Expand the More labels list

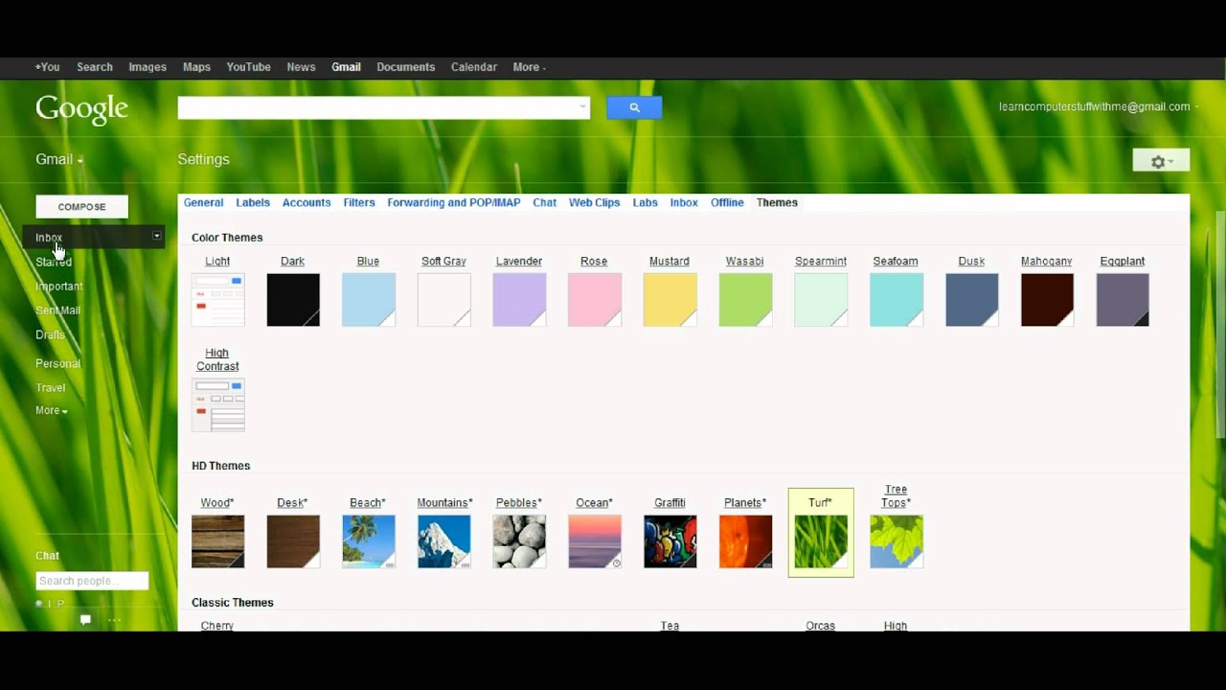click(52, 410)
